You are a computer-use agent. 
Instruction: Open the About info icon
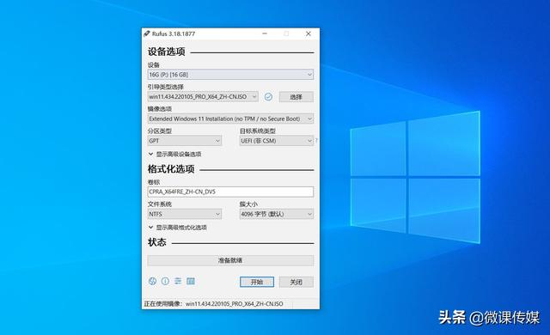point(165,281)
